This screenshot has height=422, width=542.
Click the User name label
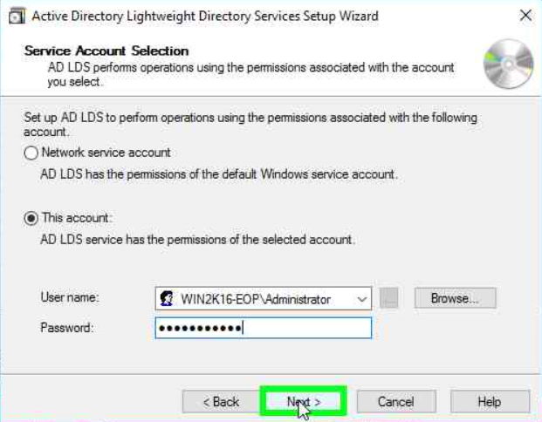70,297
